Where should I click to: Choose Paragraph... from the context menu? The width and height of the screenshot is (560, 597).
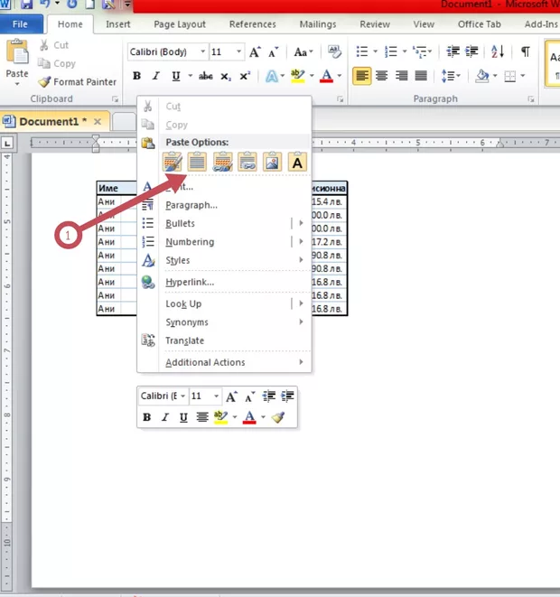tap(191, 205)
